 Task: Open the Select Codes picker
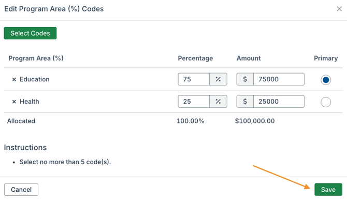(30, 33)
